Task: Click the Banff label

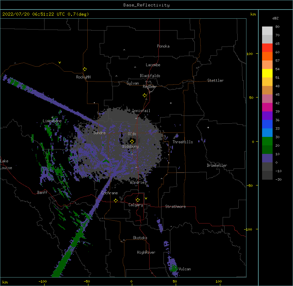Action: tap(42, 193)
